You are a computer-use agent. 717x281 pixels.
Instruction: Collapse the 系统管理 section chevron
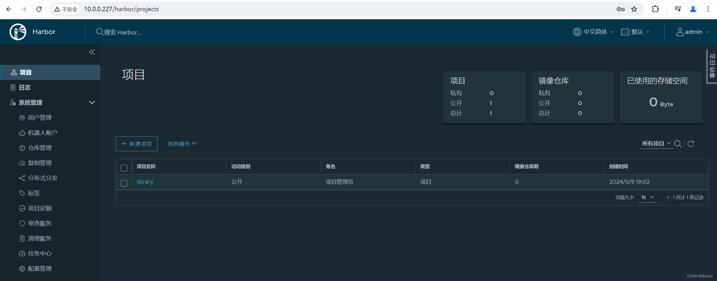tap(92, 103)
